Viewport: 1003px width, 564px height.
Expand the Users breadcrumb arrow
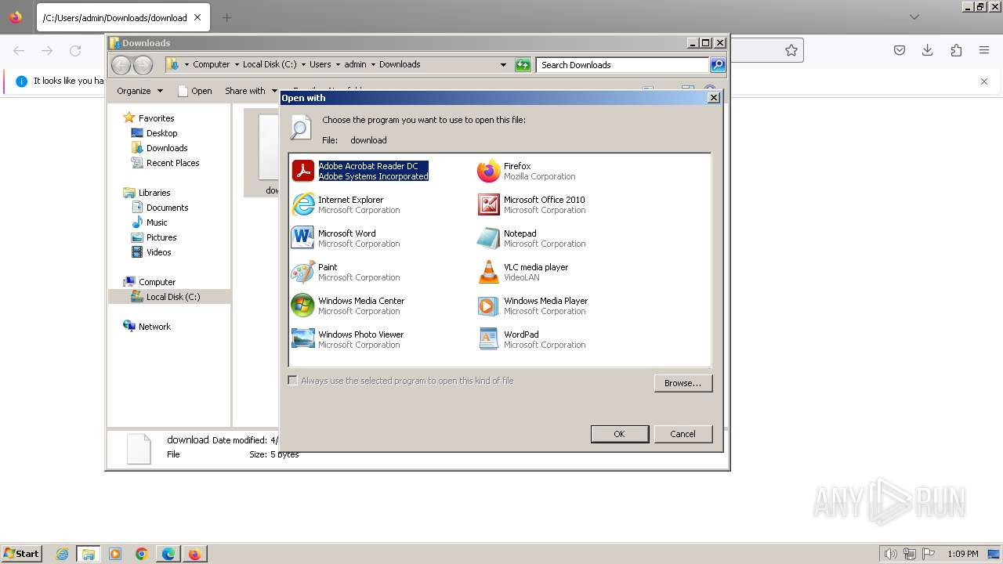(x=338, y=65)
